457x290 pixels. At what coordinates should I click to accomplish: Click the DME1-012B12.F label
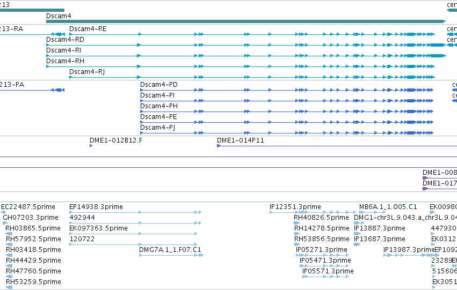point(116,140)
